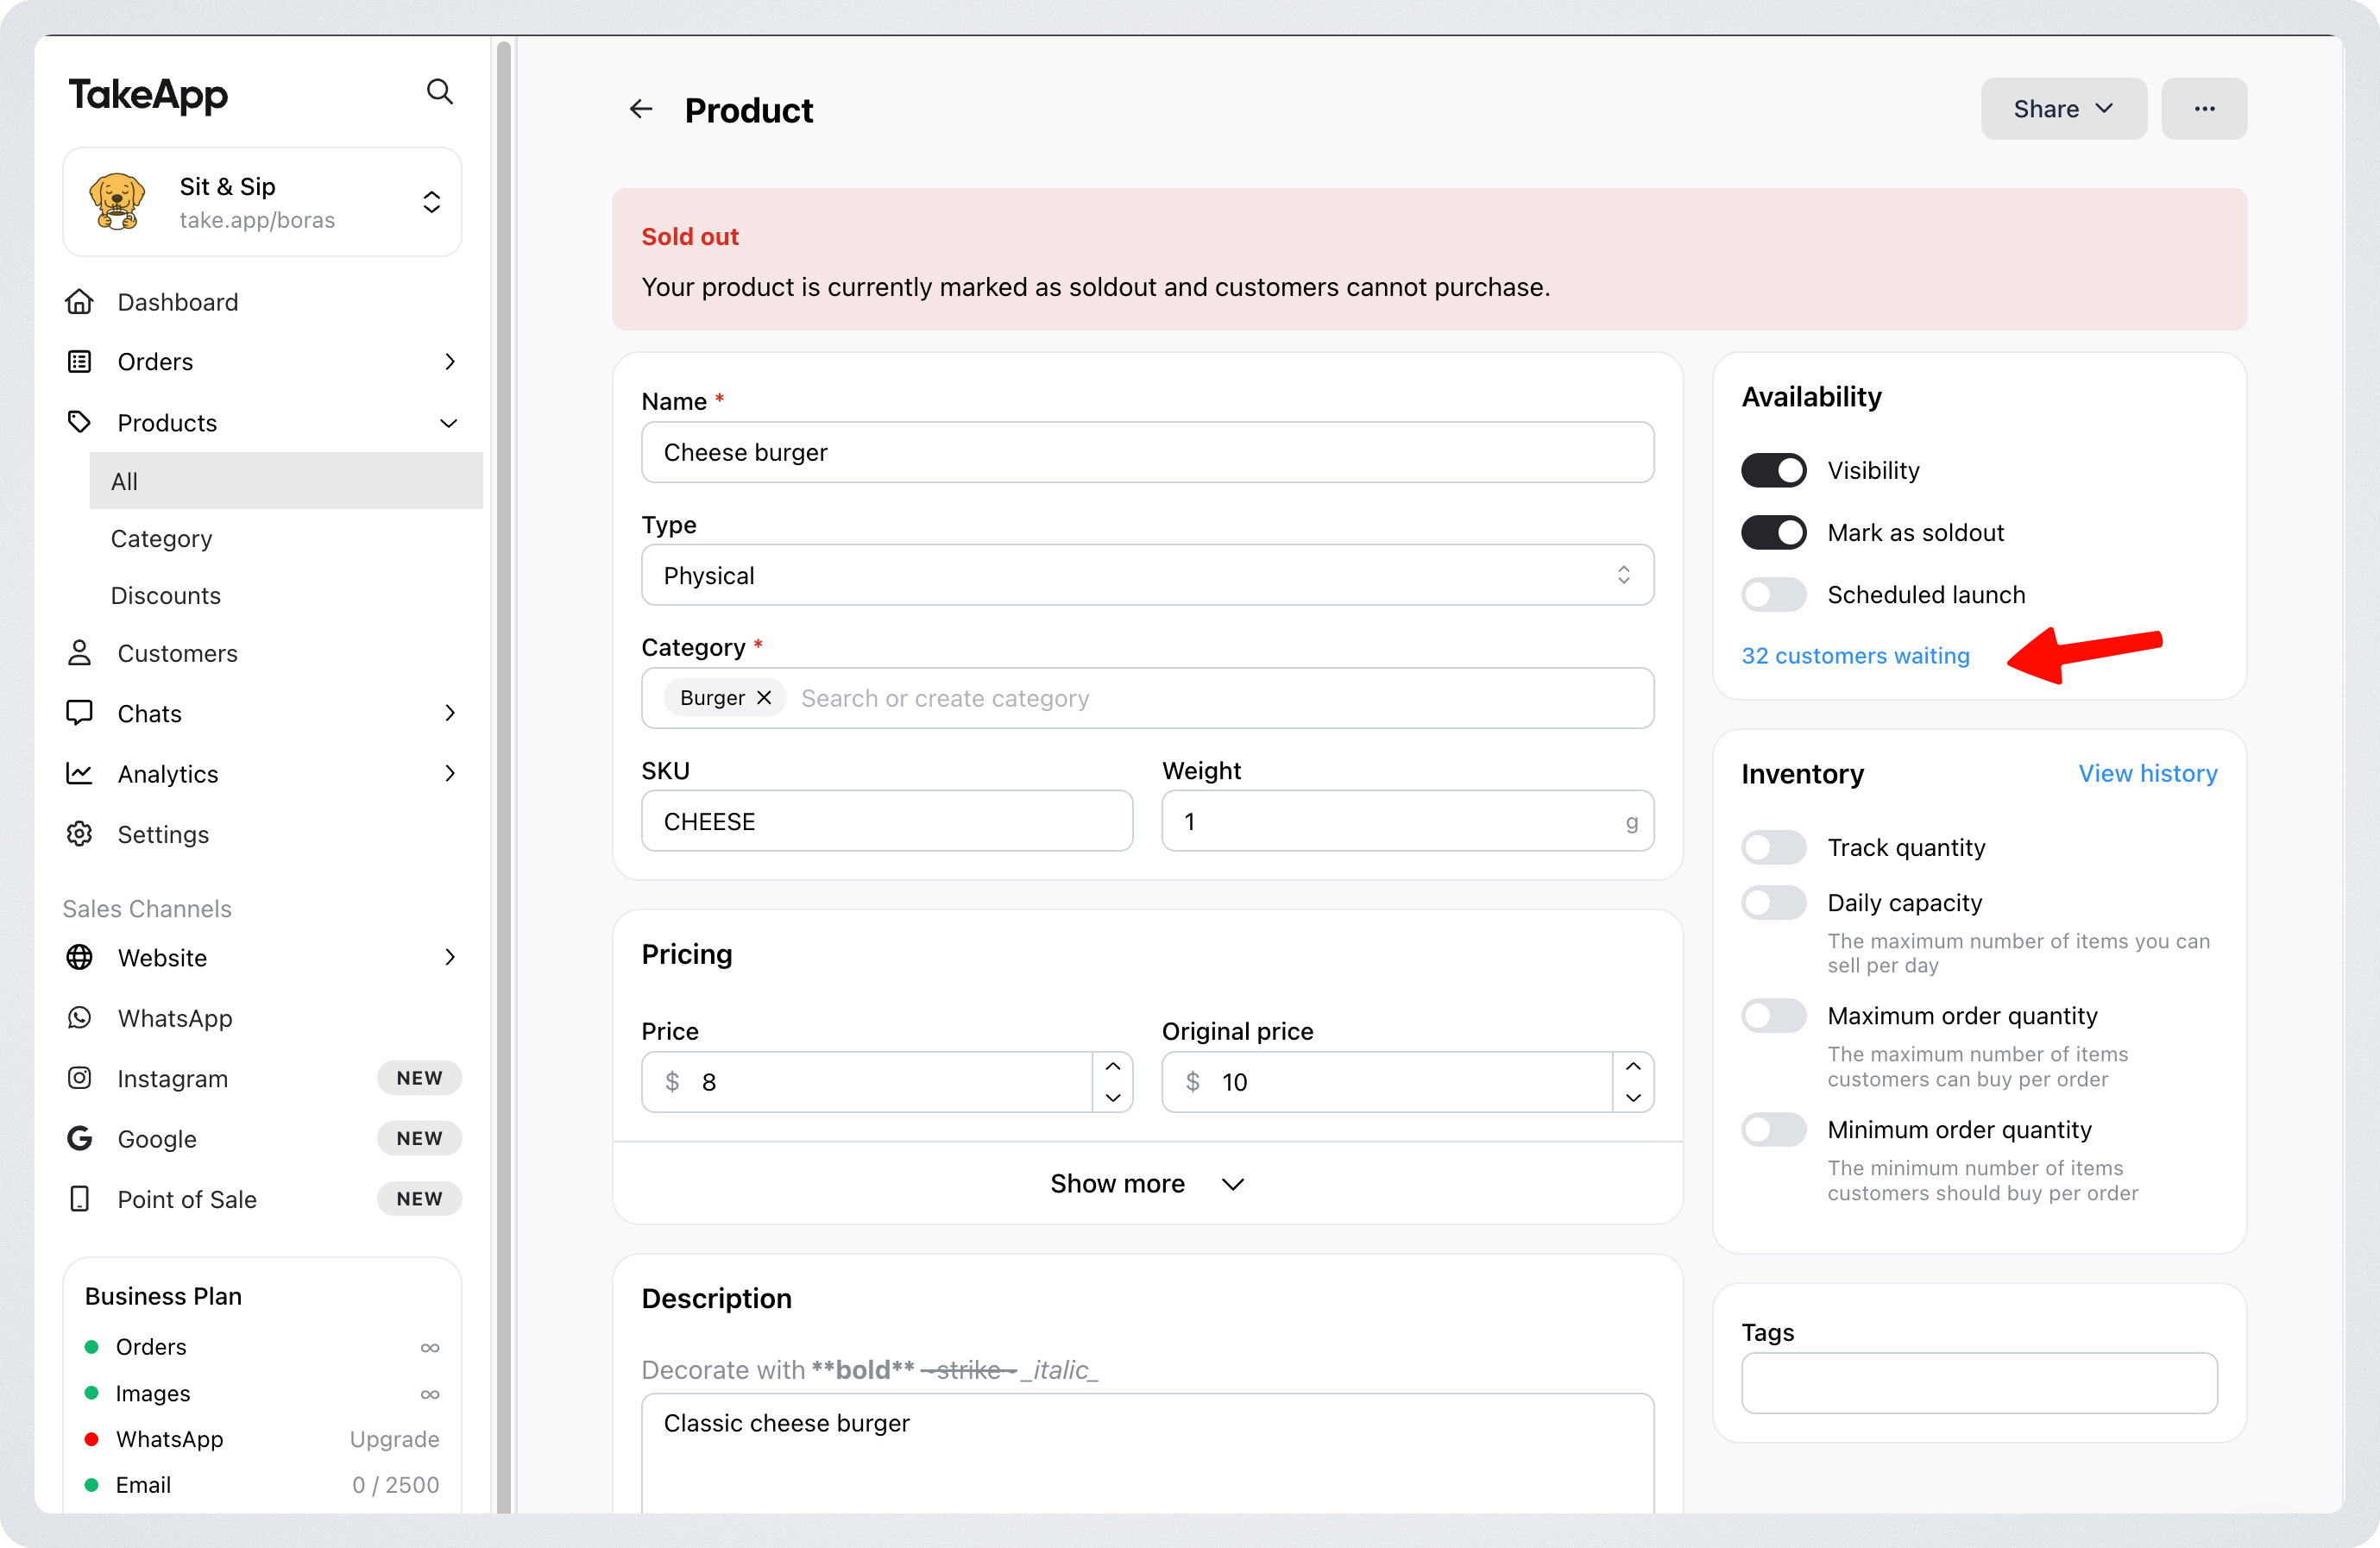
Task: Turn off Mark as soldout toggle
Action: click(x=1773, y=533)
